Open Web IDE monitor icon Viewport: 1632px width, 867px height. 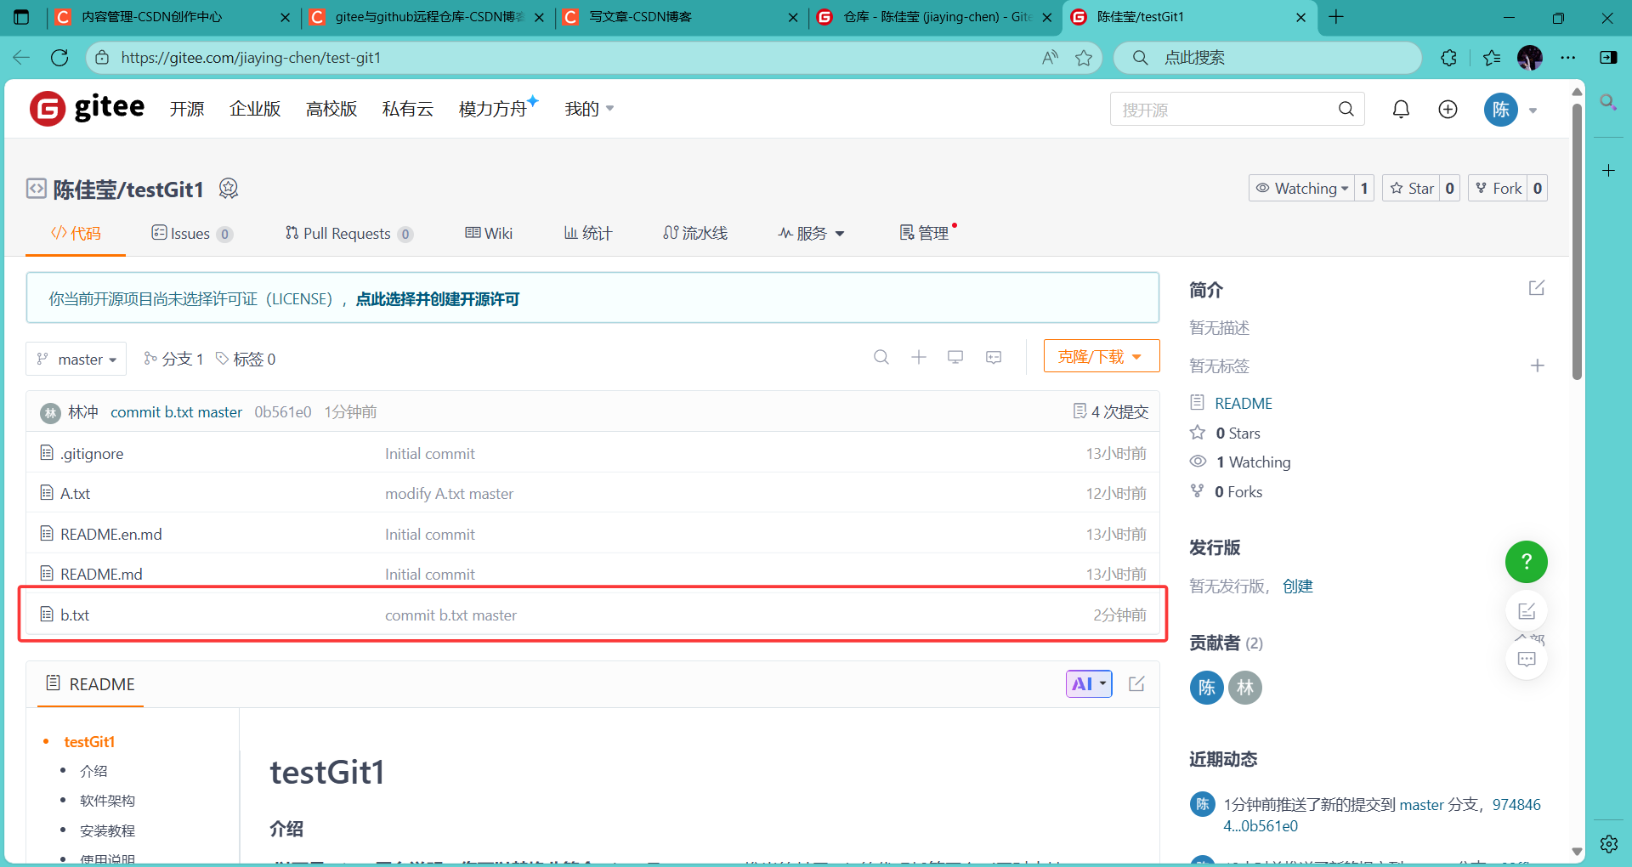pyautogui.click(x=955, y=357)
